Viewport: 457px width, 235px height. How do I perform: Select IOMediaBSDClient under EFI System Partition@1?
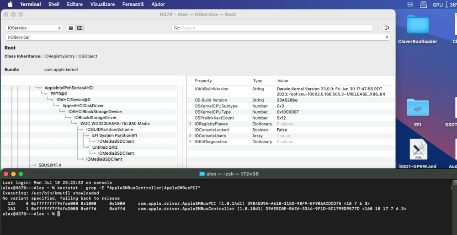116,141
